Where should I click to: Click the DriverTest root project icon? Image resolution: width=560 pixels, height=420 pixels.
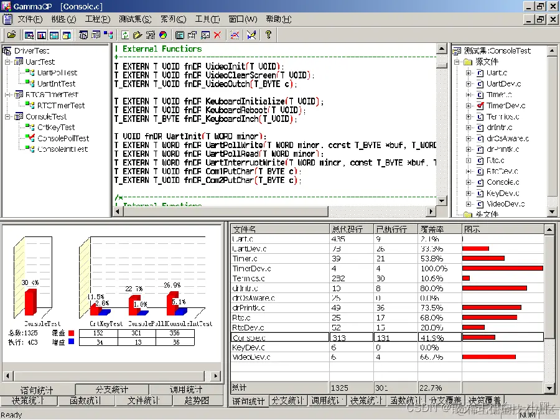click(7, 51)
